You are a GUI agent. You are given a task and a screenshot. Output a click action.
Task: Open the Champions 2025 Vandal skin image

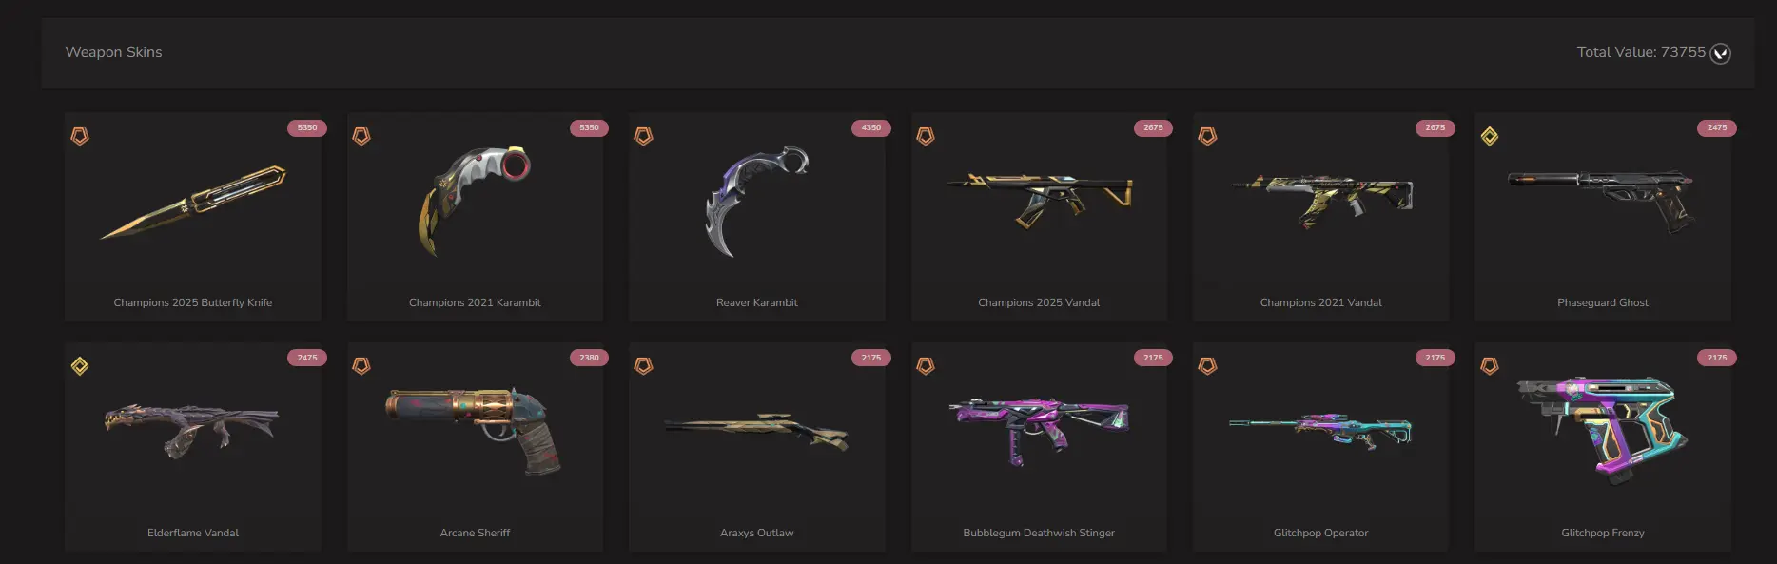pyautogui.click(x=1039, y=200)
